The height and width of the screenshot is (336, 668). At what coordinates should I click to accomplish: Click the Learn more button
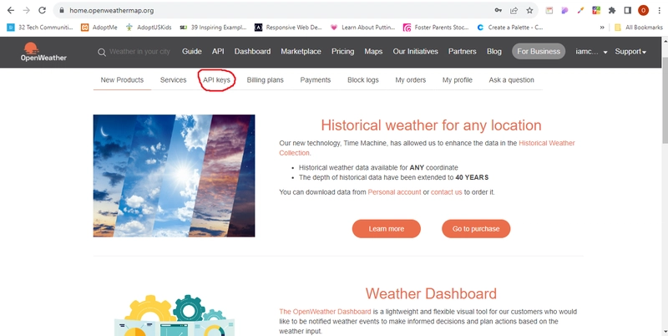point(387,229)
